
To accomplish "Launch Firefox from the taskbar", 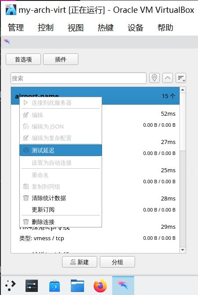I will (100, 286).
